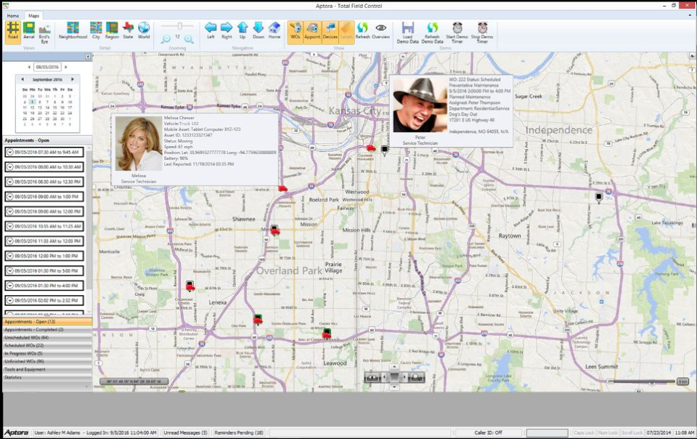Click the 09/05/2016 date field

tap(47, 67)
